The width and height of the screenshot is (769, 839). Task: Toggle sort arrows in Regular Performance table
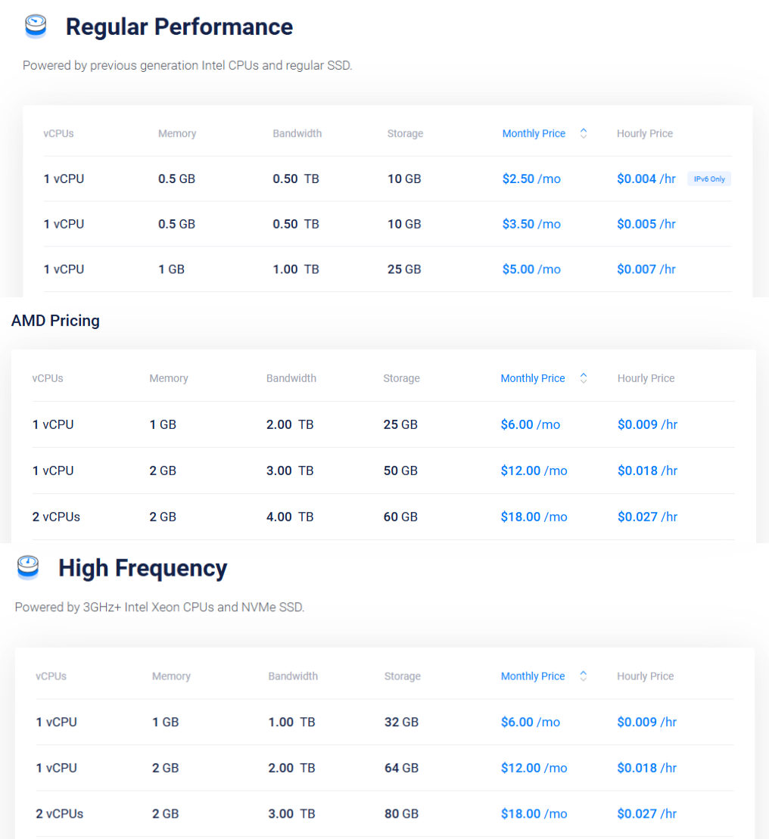[584, 134]
